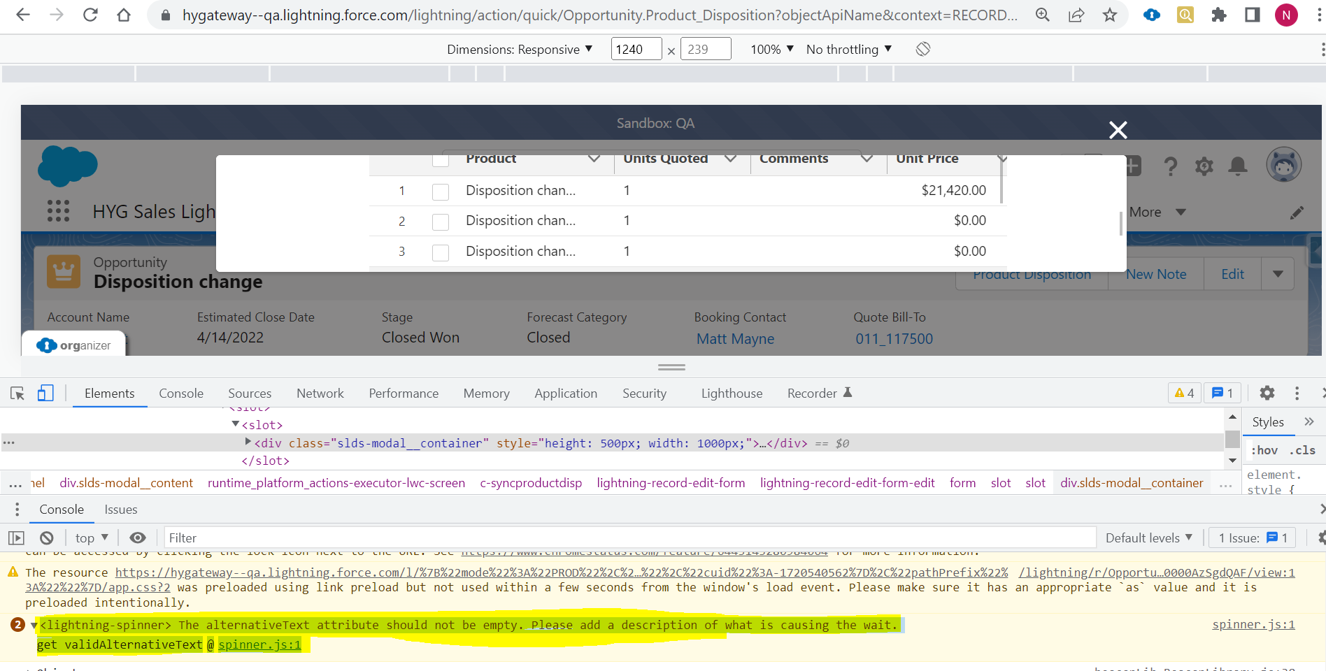Open the No throttling dropdown
1326x671 pixels.
[848, 49]
